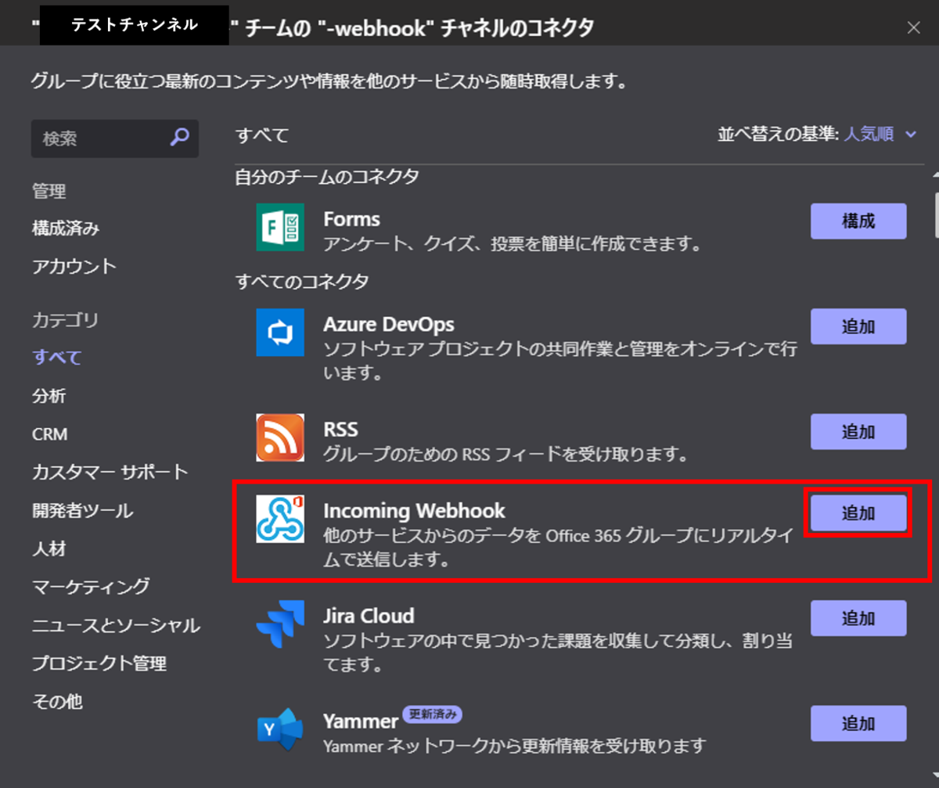Select the マーケティング category
939x788 pixels.
click(91, 587)
